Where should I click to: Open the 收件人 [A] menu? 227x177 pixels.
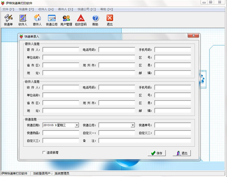point(46,9)
